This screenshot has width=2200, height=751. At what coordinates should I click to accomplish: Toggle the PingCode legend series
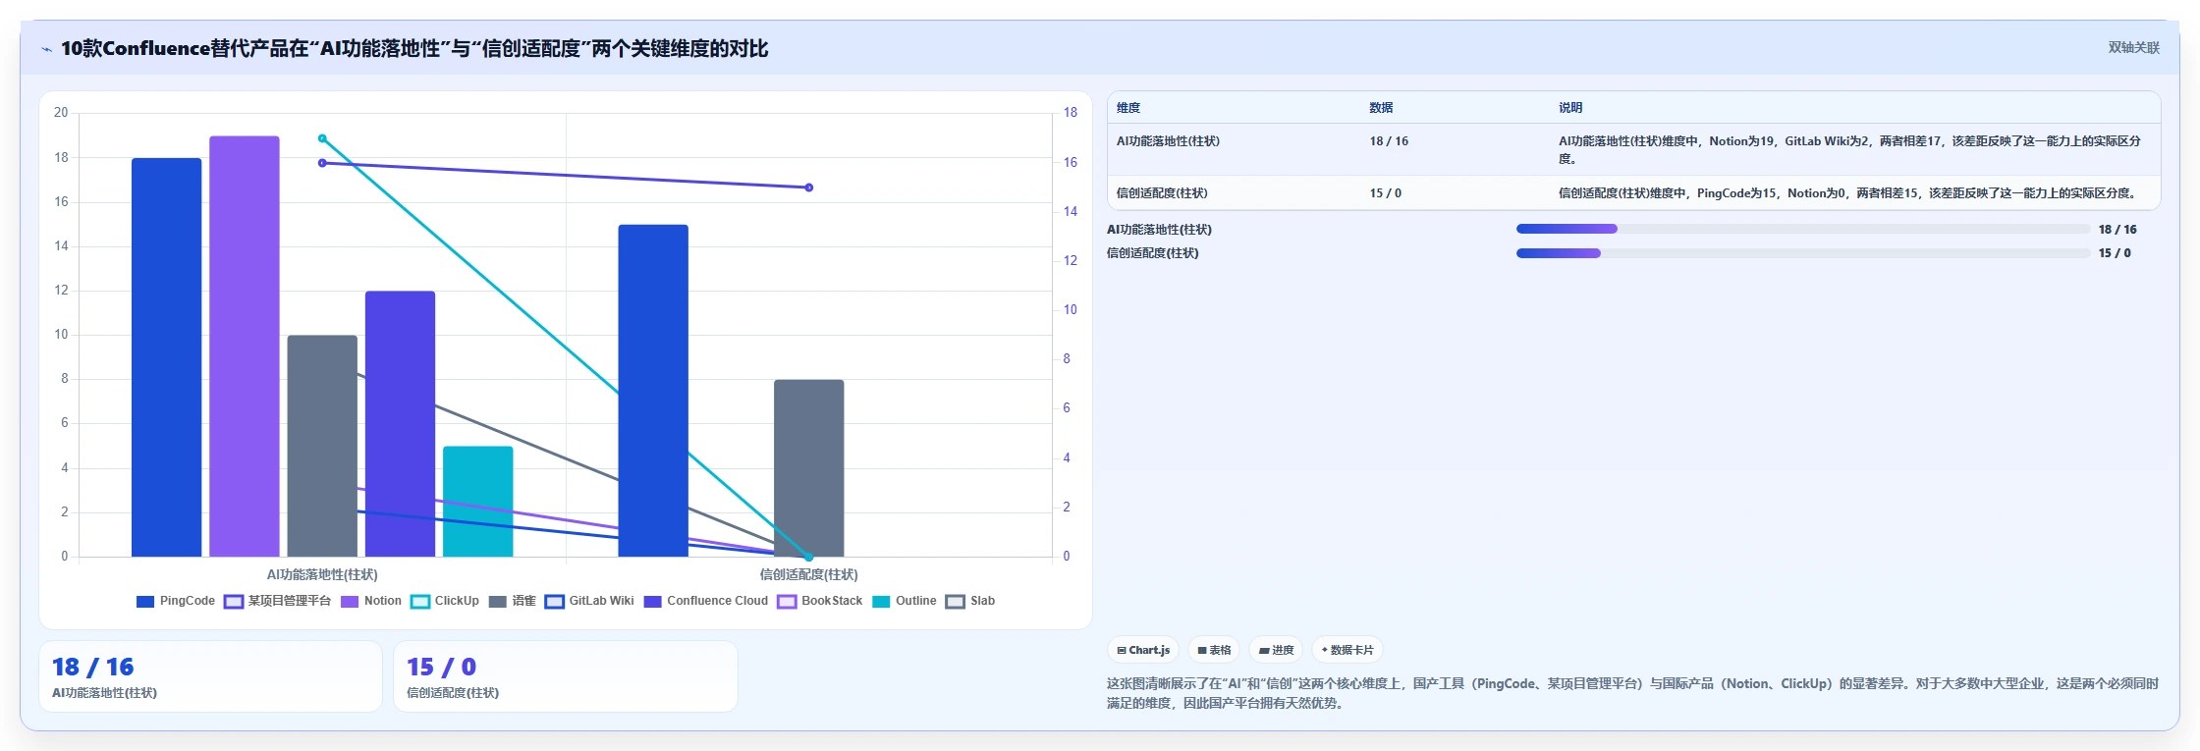176,601
